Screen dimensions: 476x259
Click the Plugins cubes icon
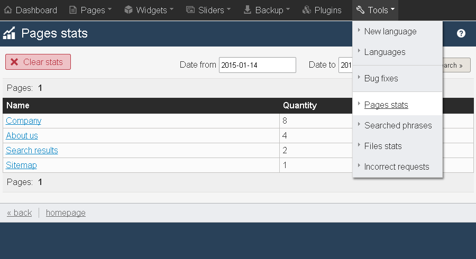tap(307, 10)
